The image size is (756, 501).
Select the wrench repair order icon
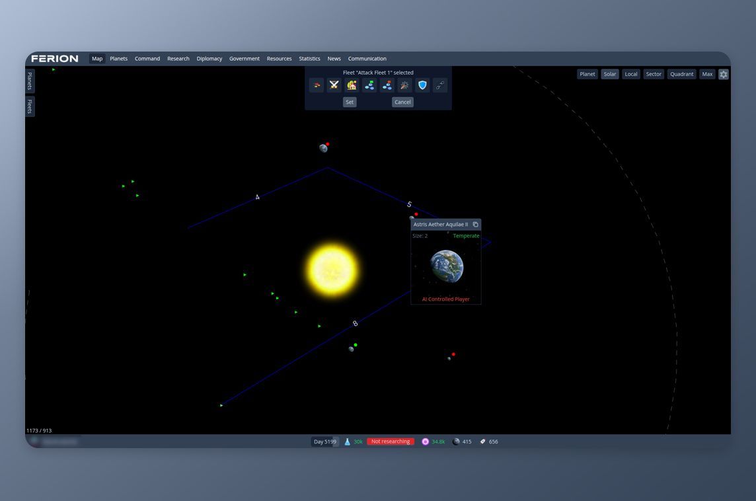(404, 85)
